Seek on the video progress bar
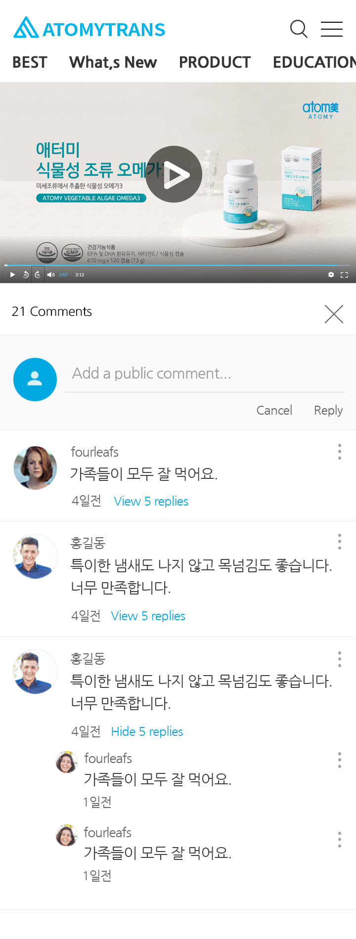The width and height of the screenshot is (356, 939). click(178, 265)
